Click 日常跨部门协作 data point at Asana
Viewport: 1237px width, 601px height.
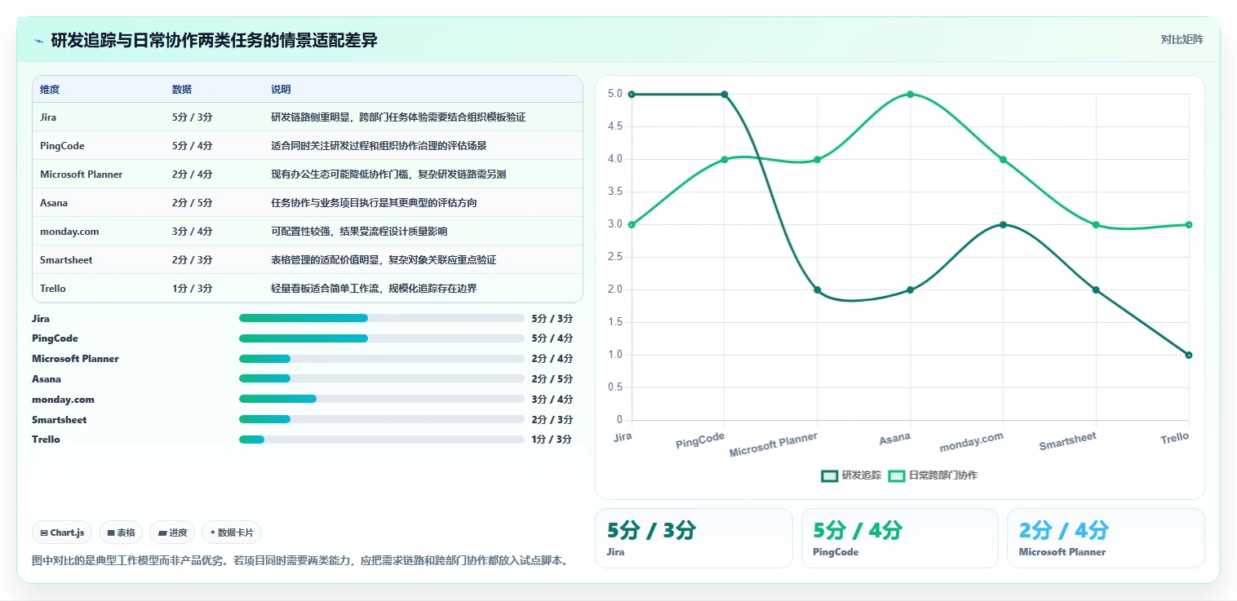[x=910, y=94]
